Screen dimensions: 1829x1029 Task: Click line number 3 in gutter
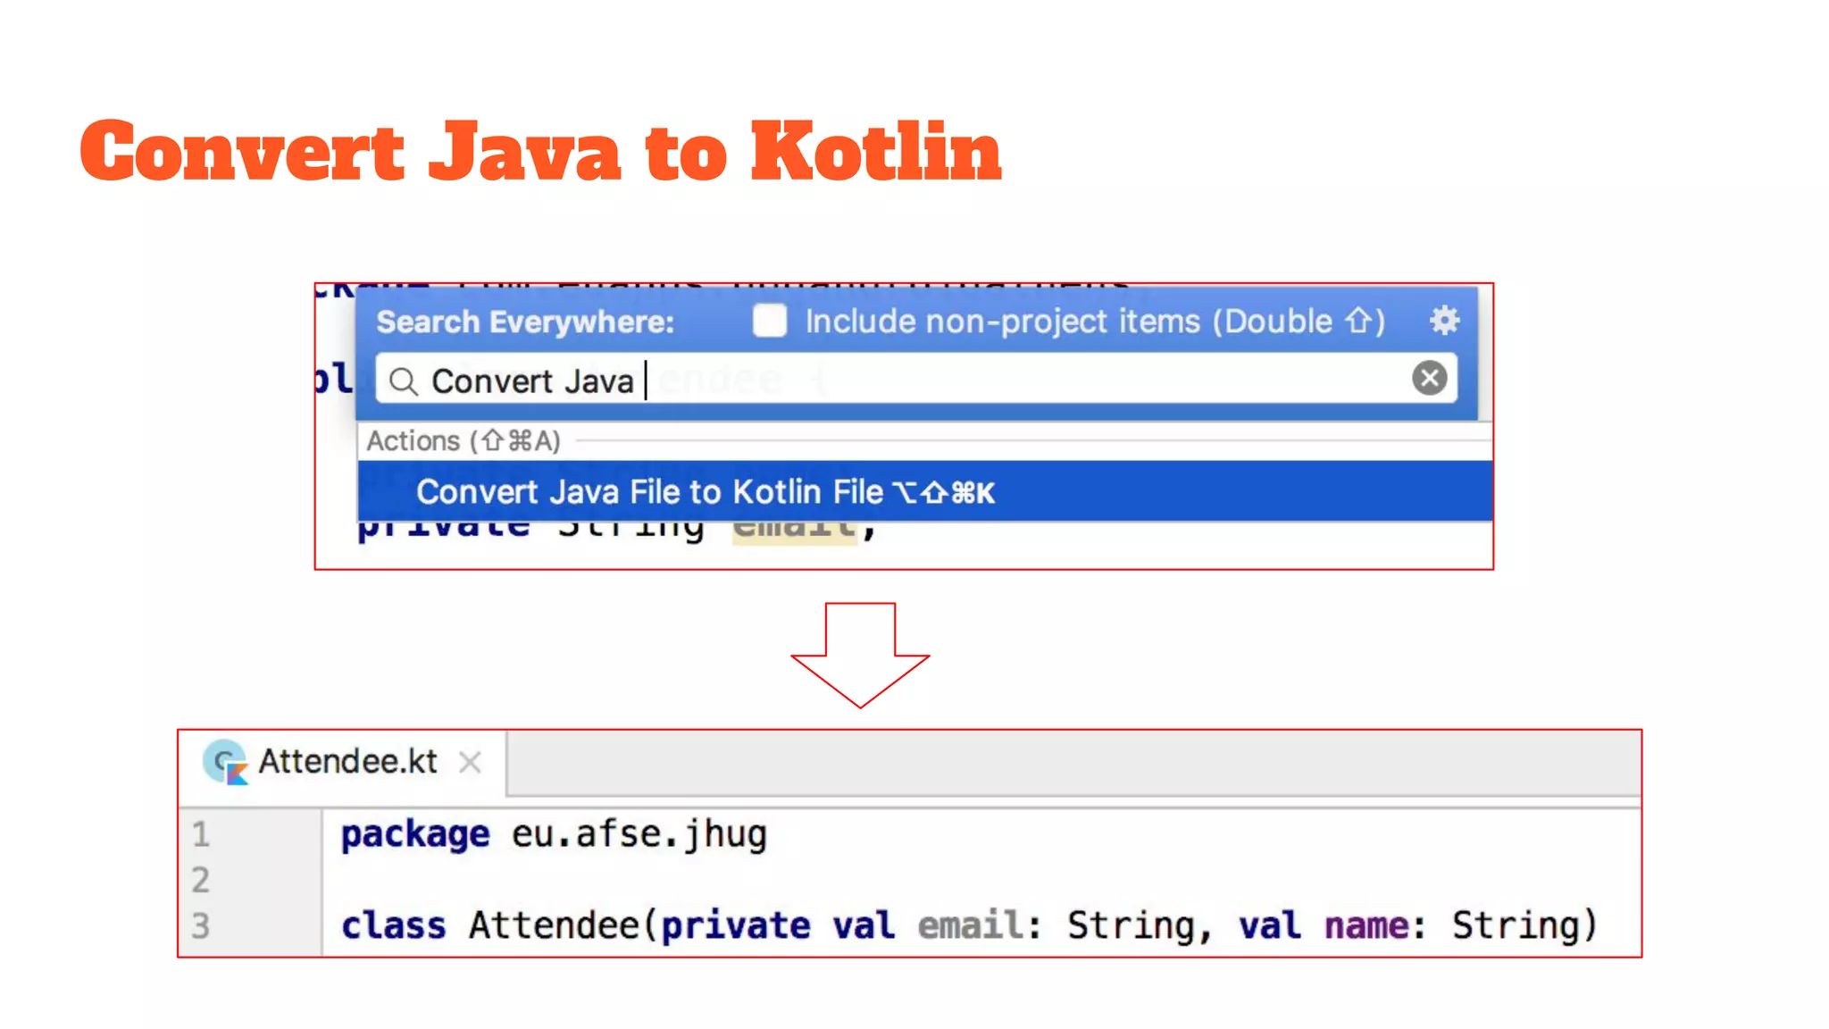[201, 925]
